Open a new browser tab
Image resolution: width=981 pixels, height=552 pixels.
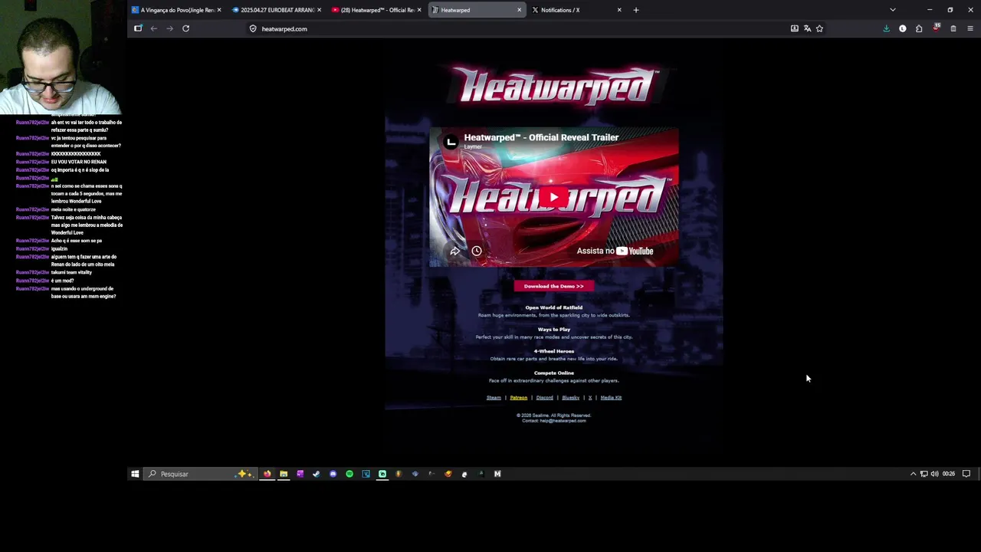coord(636,10)
